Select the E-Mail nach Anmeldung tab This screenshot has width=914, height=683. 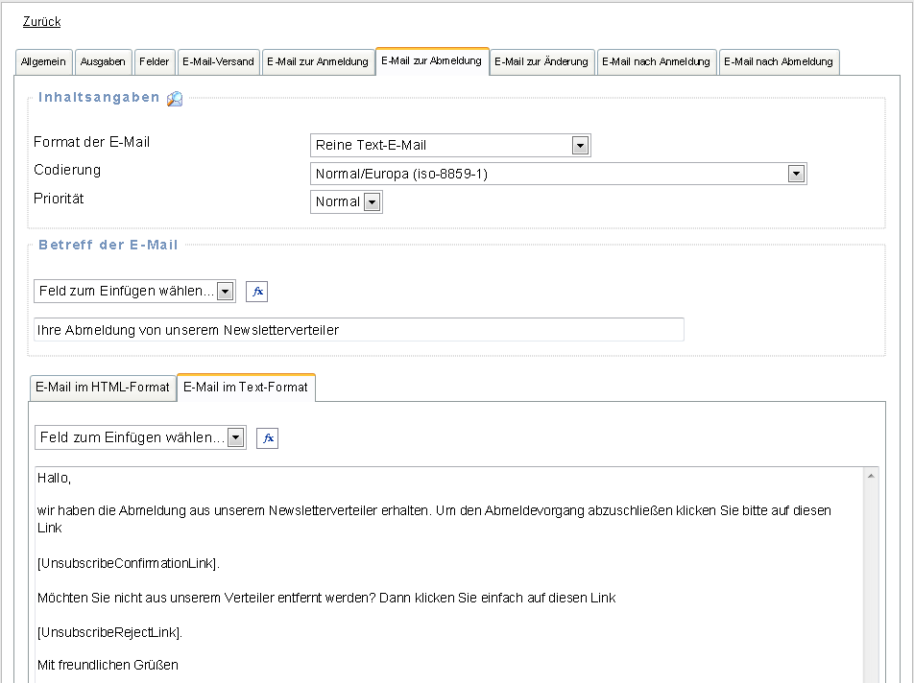pyautogui.click(x=657, y=61)
